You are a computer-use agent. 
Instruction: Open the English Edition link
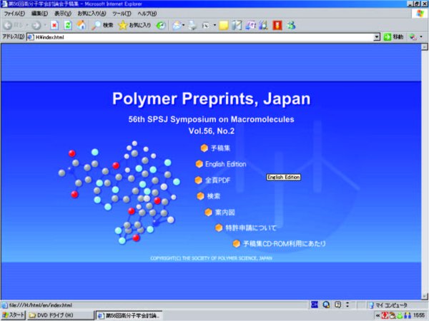click(x=226, y=164)
